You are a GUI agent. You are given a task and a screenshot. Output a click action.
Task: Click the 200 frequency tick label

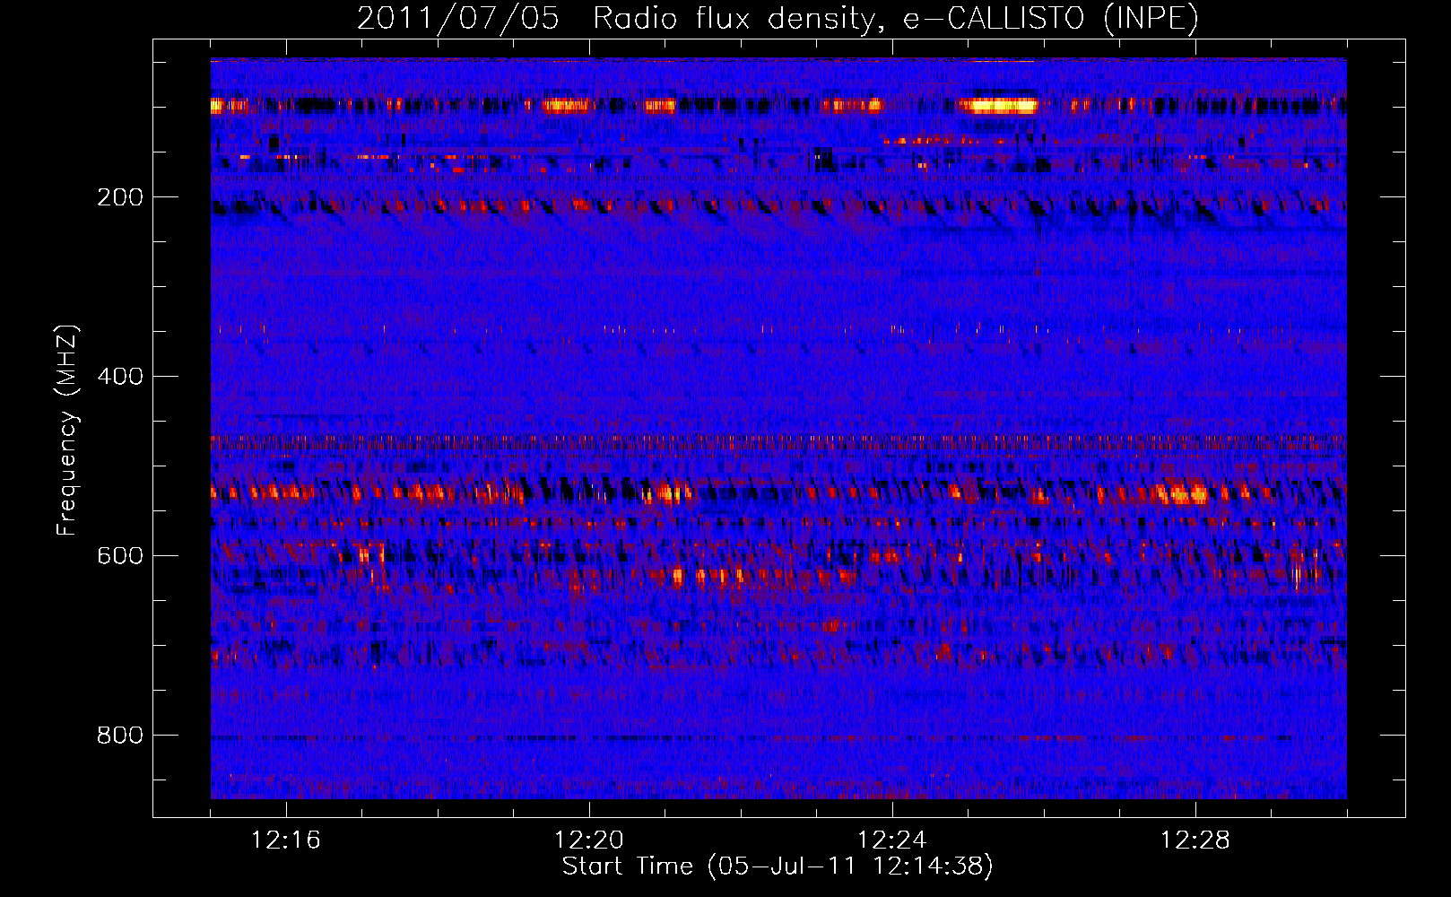120,197
